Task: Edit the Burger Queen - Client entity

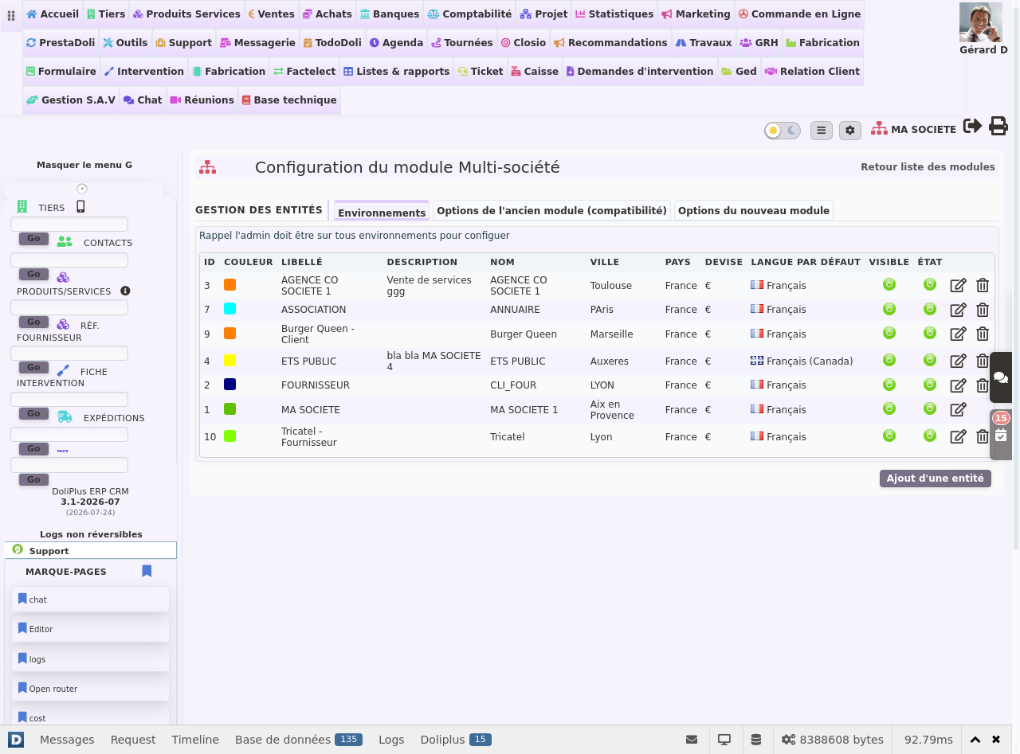Action: click(958, 334)
